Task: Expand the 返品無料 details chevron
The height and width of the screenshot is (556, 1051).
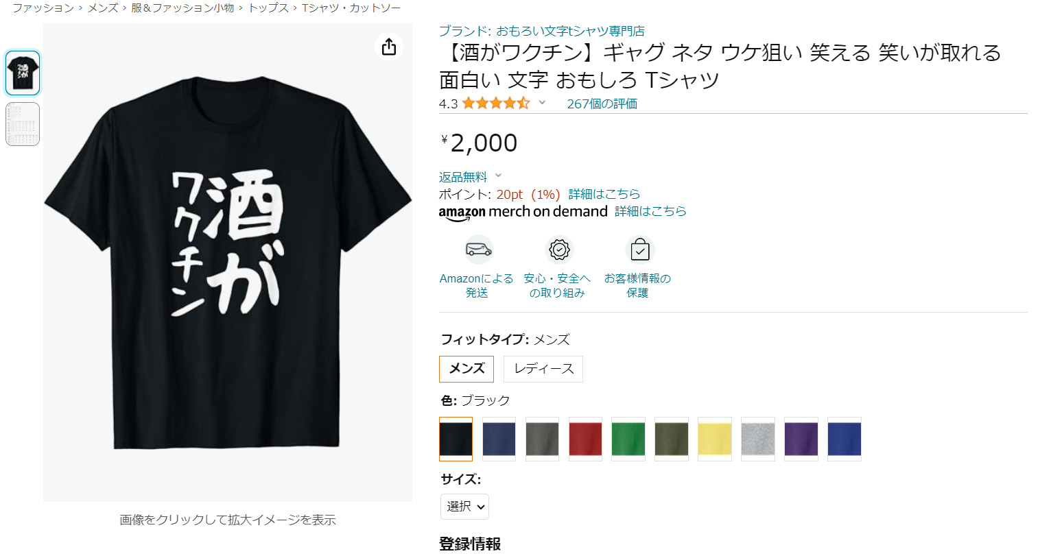Action: point(499,176)
